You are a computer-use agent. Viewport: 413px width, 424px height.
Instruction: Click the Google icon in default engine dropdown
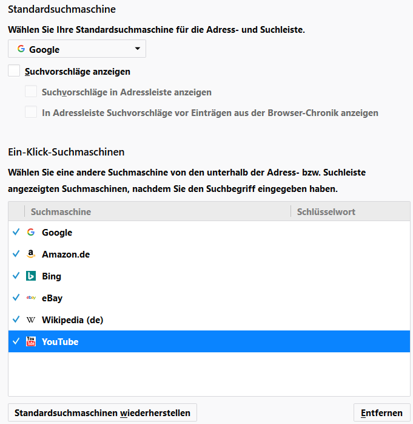[x=21, y=49]
